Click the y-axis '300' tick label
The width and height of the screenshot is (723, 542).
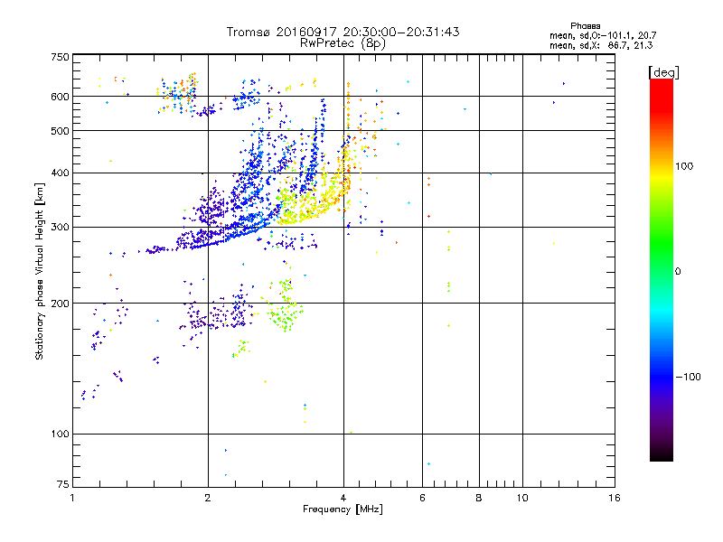(60, 227)
